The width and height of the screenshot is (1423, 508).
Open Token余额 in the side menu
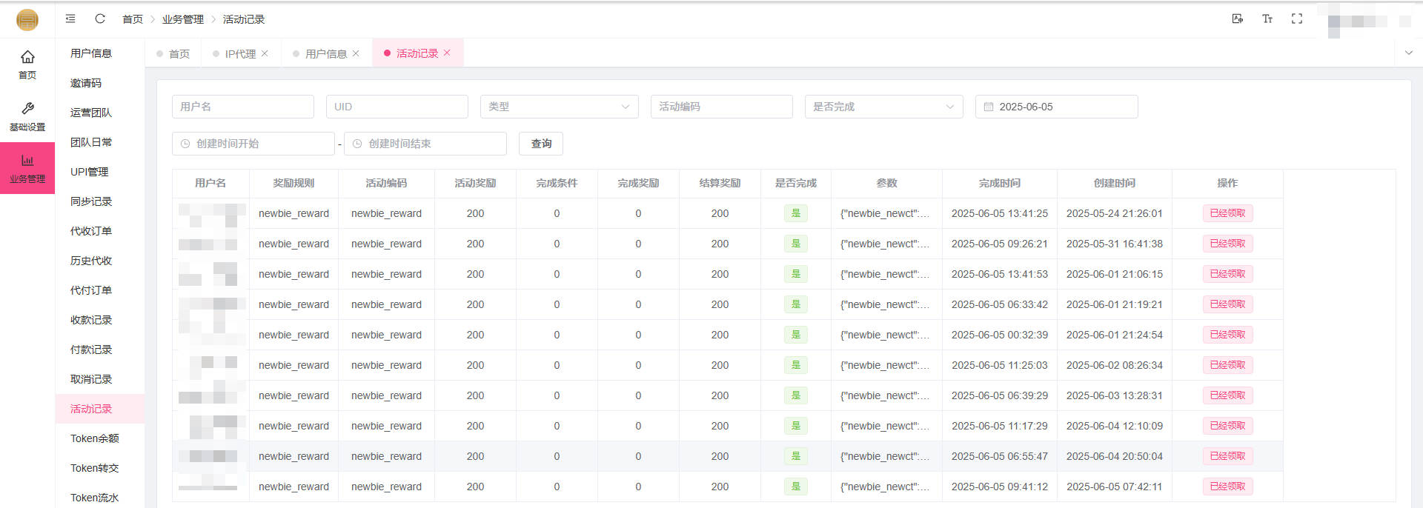click(94, 438)
